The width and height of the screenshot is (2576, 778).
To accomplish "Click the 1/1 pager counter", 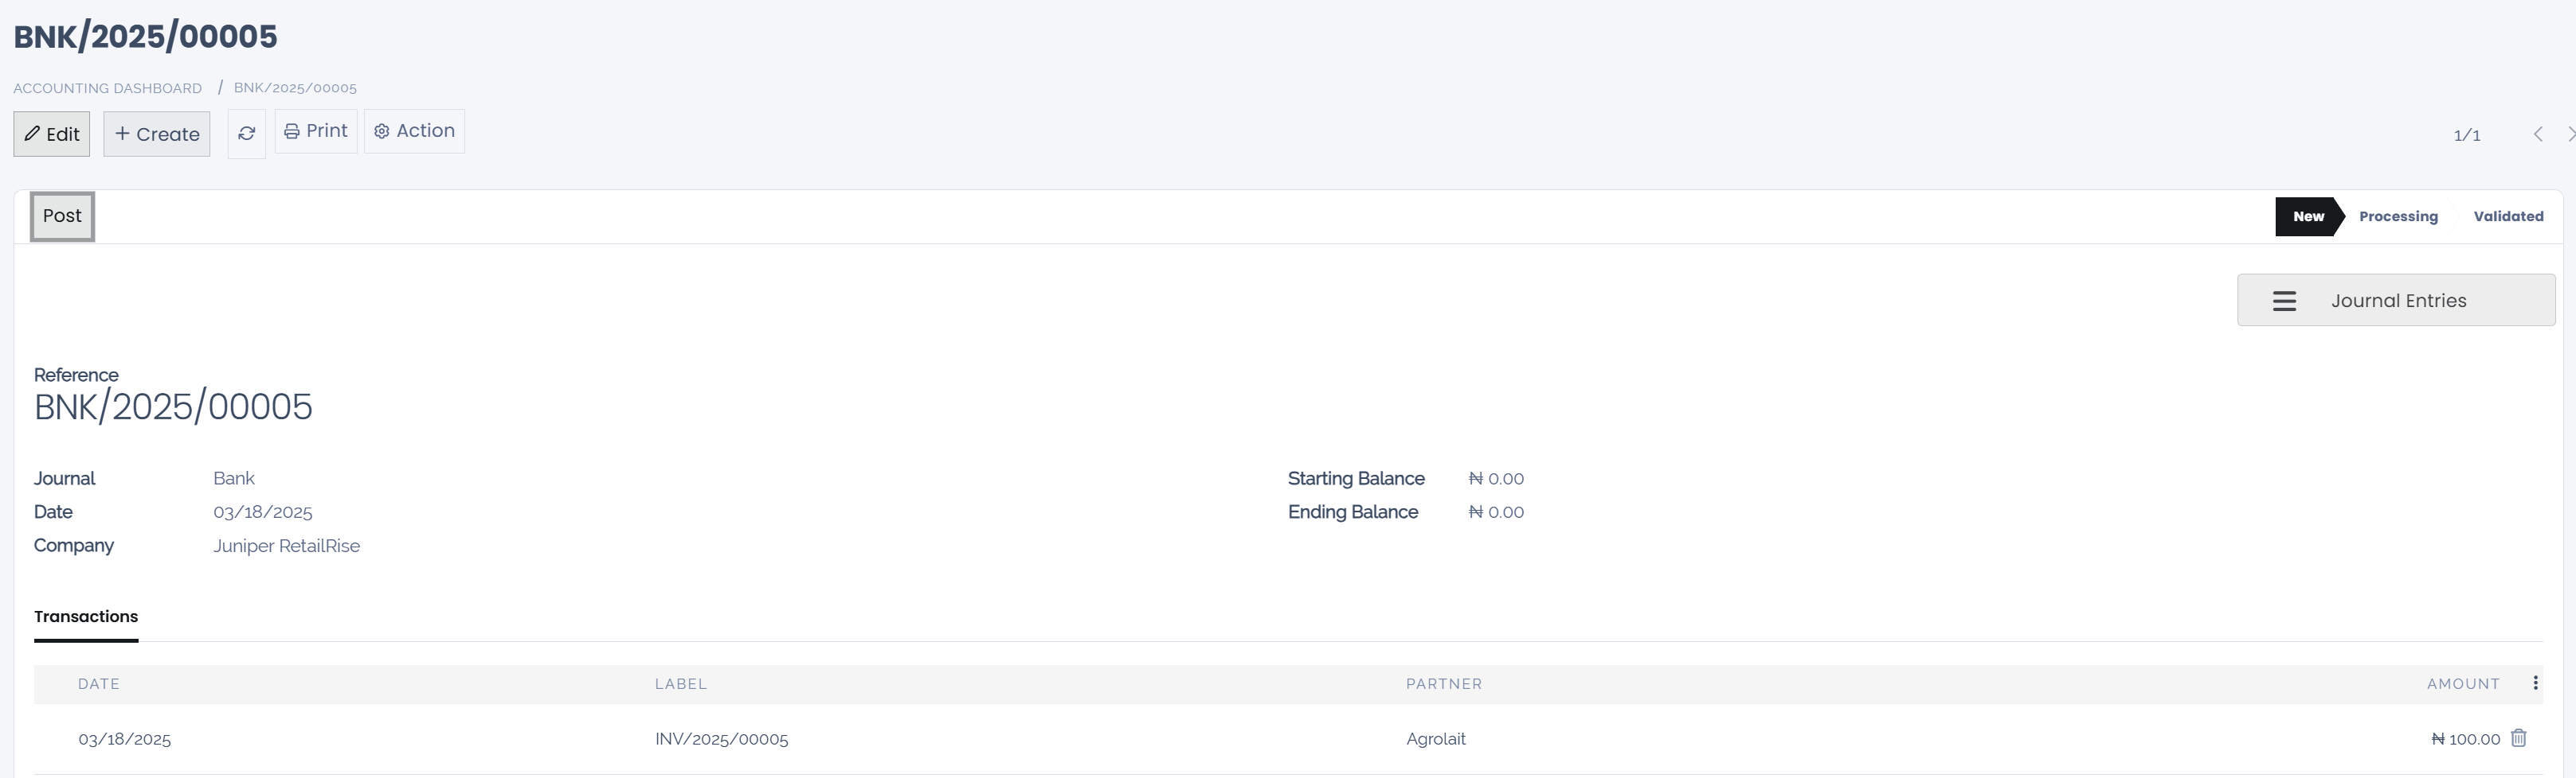I will coord(2466,134).
